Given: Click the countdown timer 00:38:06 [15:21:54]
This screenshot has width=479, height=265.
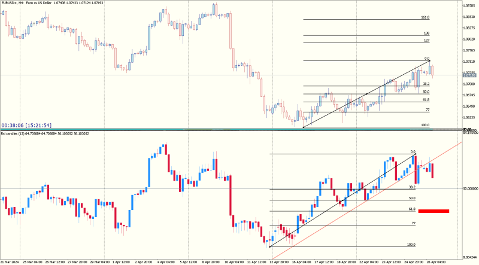Looking at the screenshot, I should click(26, 125).
